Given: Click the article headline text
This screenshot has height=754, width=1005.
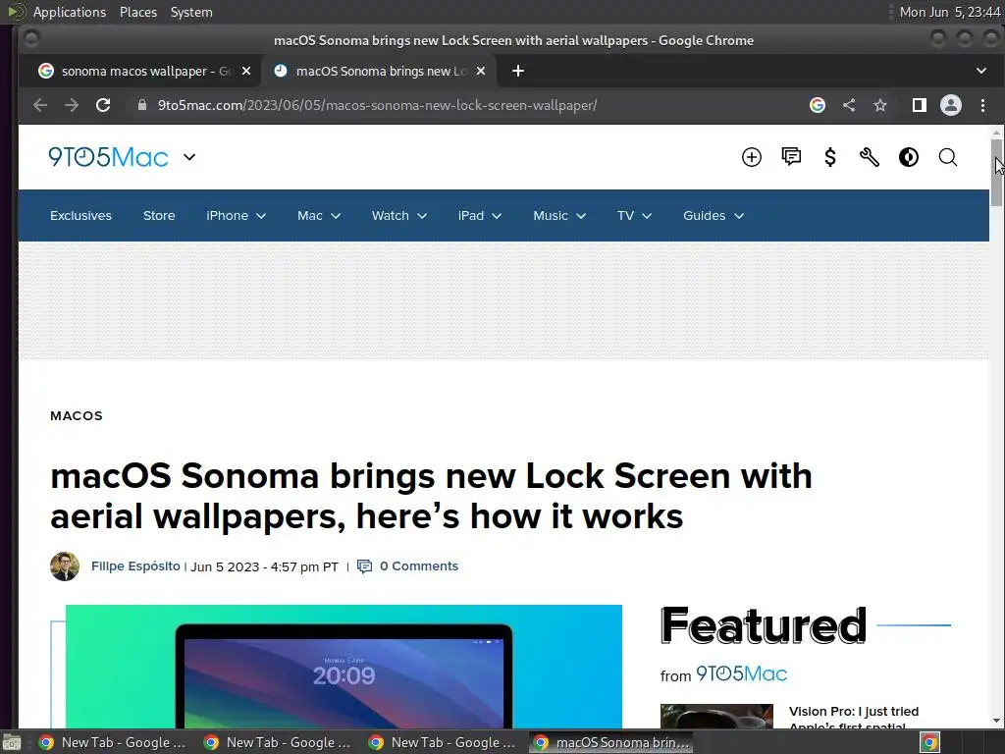Looking at the screenshot, I should click(x=431, y=496).
